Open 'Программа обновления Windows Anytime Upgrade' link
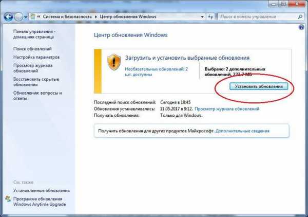The height and width of the screenshot is (217, 308). click(40, 202)
